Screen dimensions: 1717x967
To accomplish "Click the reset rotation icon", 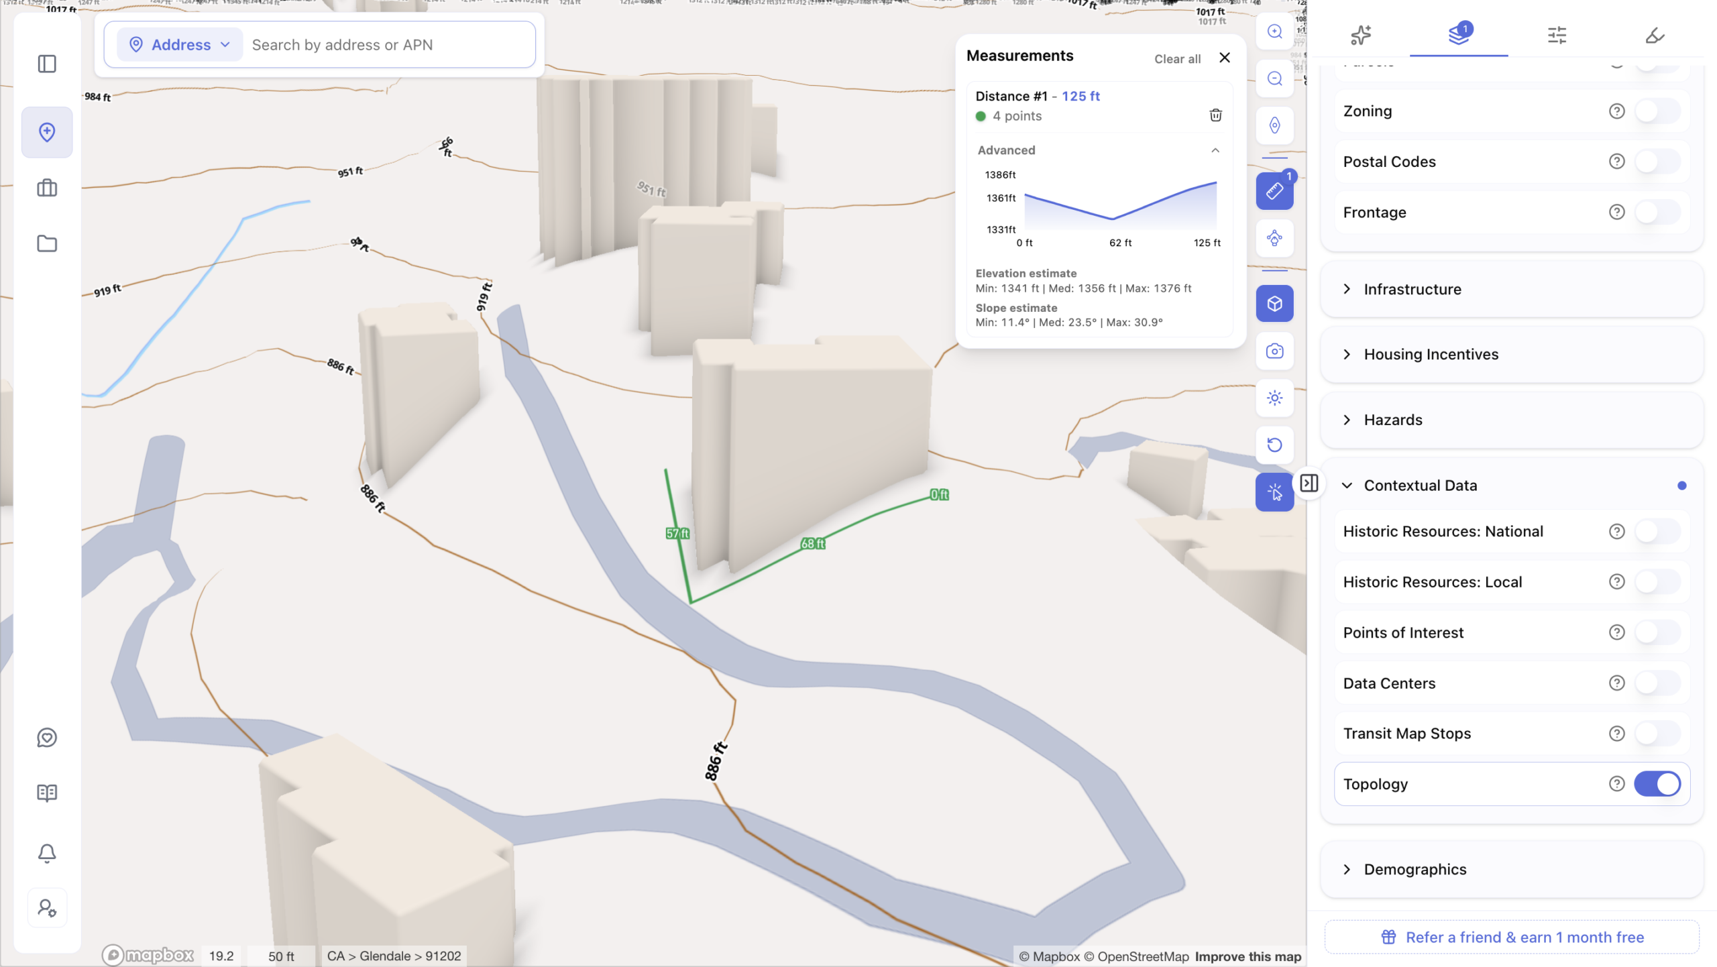I will point(1274,445).
